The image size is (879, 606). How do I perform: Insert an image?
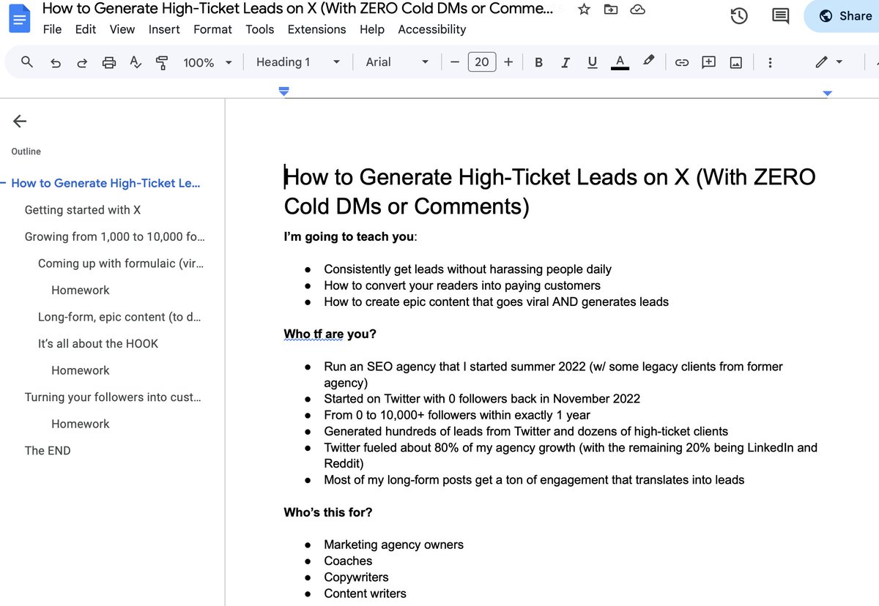coord(736,63)
